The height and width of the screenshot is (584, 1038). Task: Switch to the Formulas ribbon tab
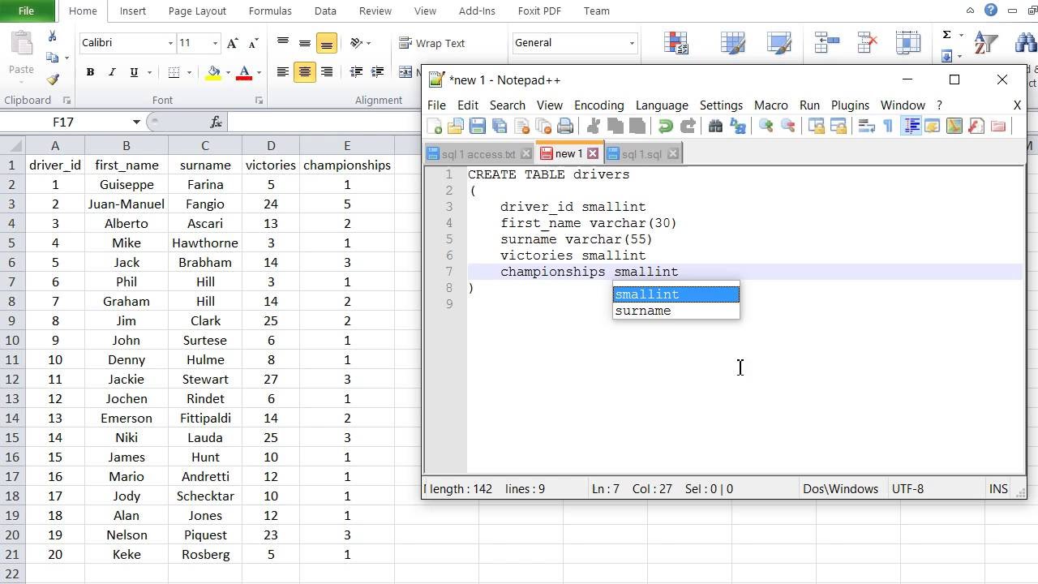[270, 11]
